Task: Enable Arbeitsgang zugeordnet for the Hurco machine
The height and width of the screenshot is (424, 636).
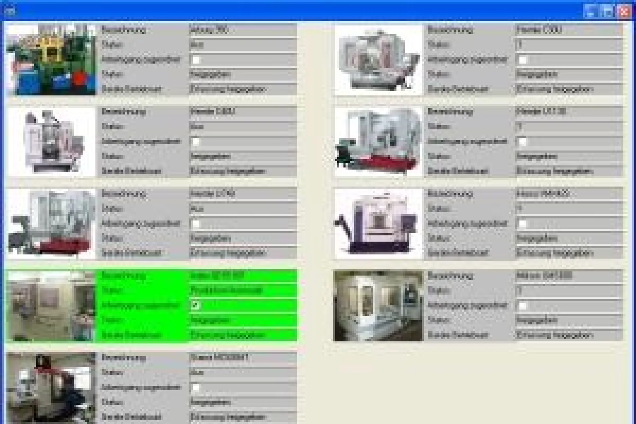Action: [x=523, y=224]
